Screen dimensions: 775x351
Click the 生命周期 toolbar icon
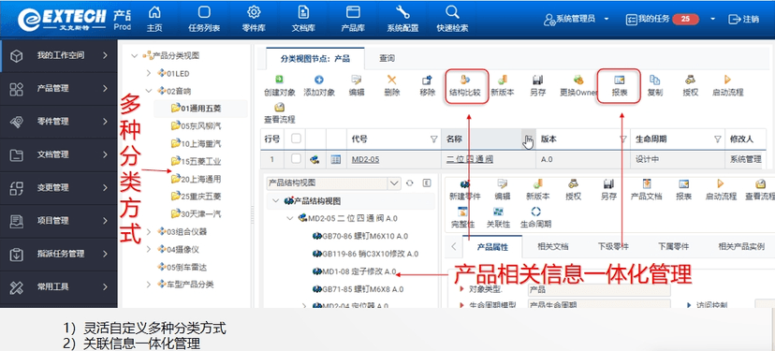click(x=535, y=217)
